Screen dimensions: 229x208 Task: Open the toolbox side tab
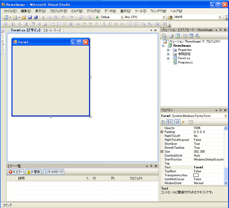coord(3,41)
